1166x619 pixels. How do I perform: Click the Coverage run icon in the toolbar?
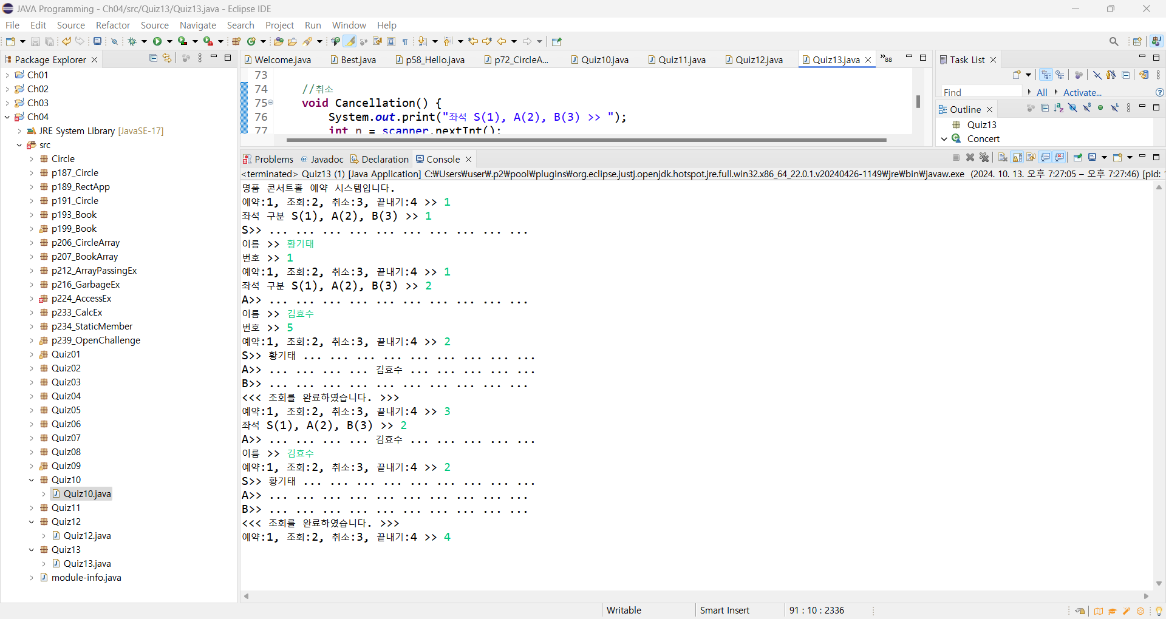tap(182, 41)
